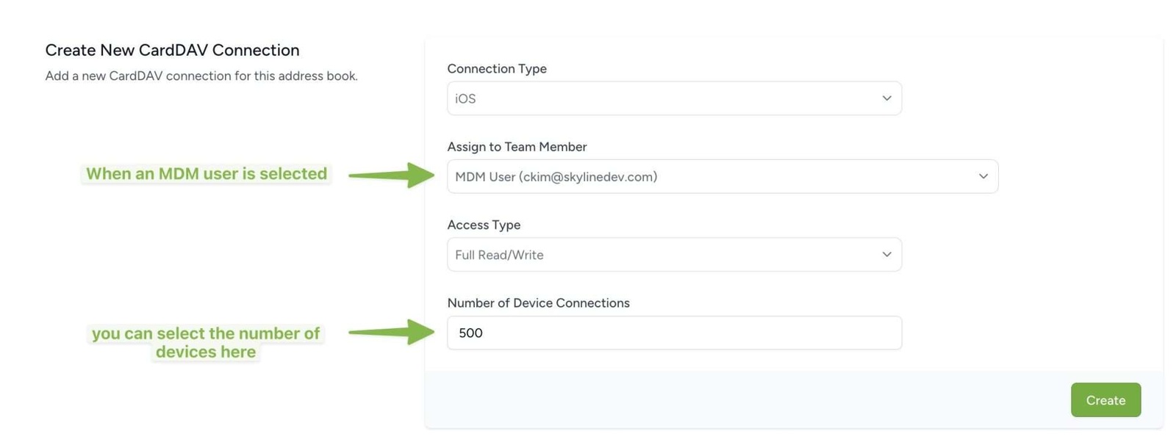Screen dimensions: 1176x442
Task: Click the chevron in the Connection Type field
Action: click(886, 98)
